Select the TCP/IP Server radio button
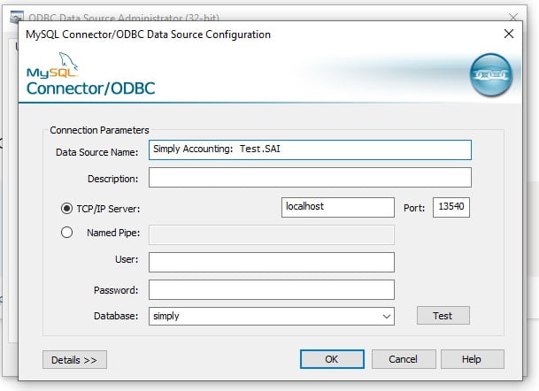539x391 pixels. tap(66, 209)
